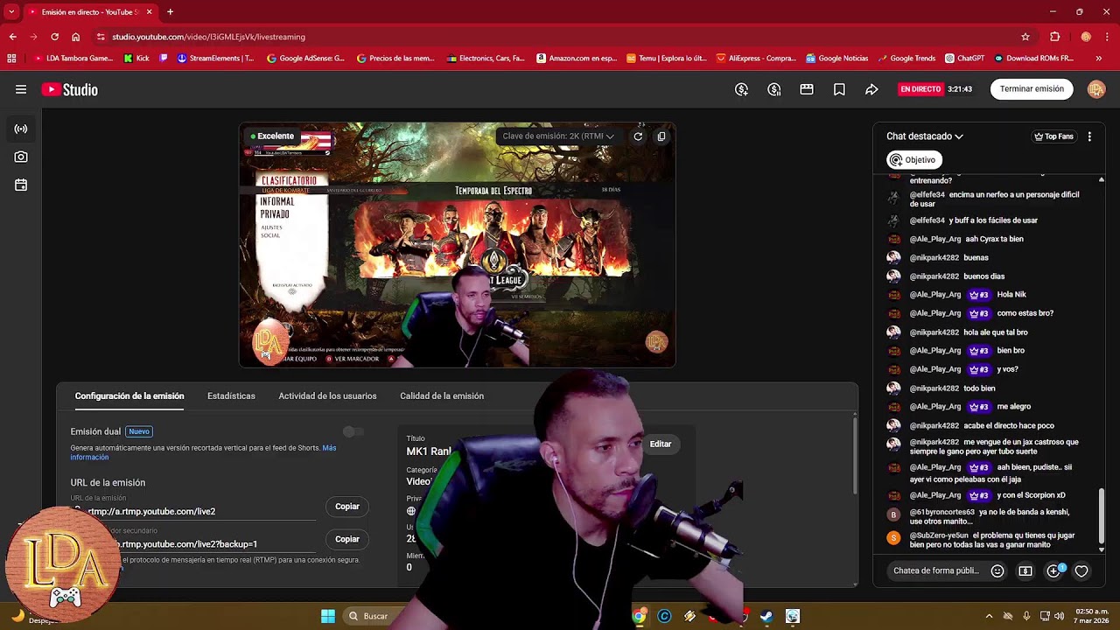Select the Emisión en directo browser tab

click(x=90, y=12)
